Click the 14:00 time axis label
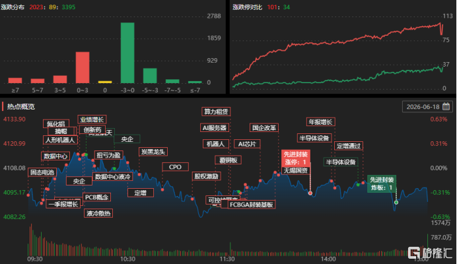This screenshot has height=264, width=457. (328, 259)
